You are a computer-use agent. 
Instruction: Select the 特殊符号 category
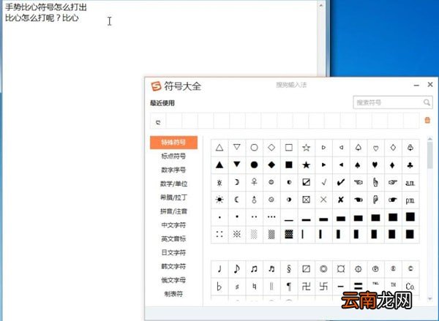point(173,143)
